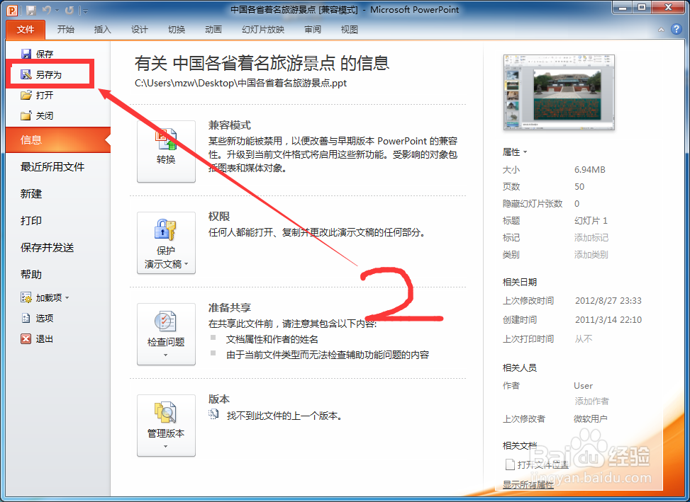Switch to the 文件 File tab
690x502 pixels.
coord(26,30)
